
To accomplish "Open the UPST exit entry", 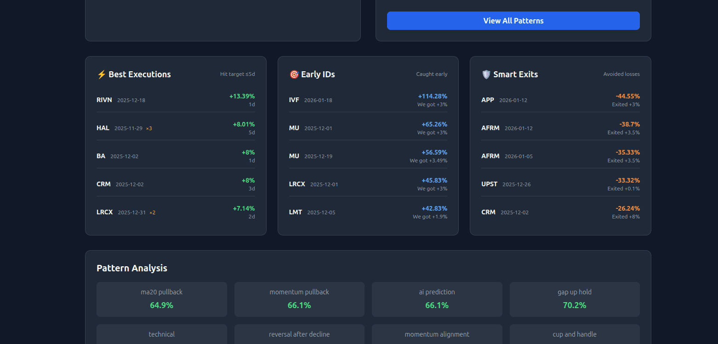I will [560, 184].
